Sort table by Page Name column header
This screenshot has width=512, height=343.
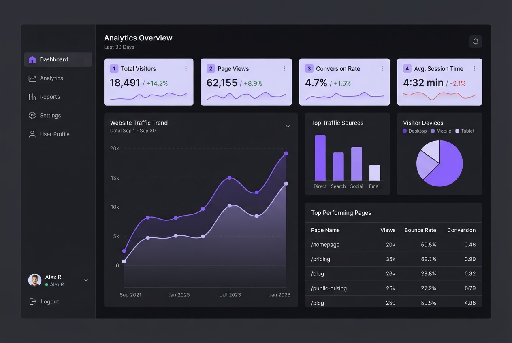point(325,230)
